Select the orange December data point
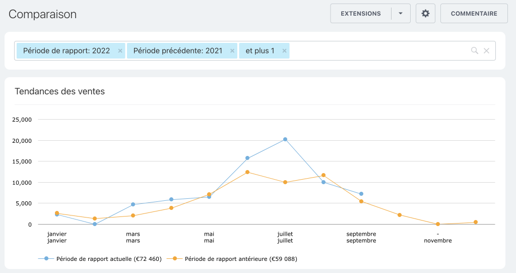The image size is (516, 273). (x=476, y=222)
